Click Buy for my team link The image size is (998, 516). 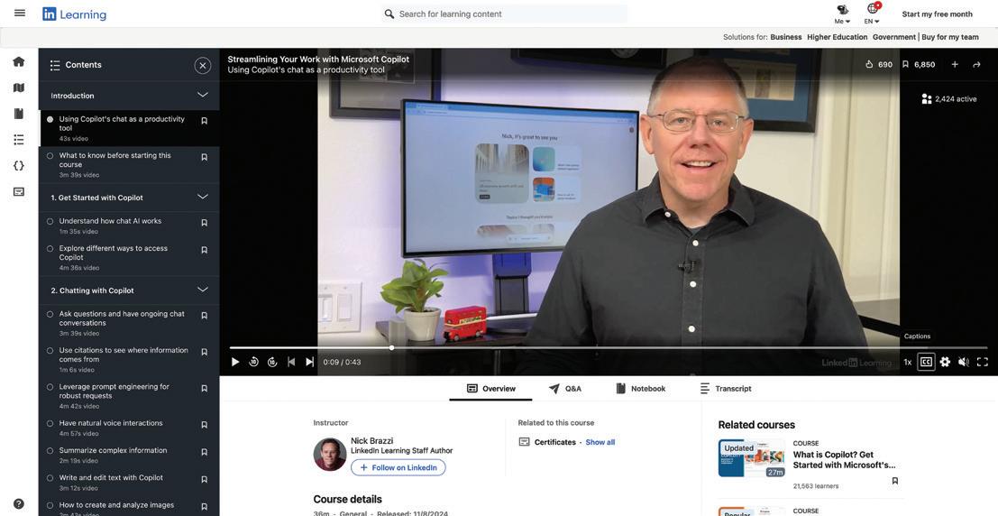[950, 37]
